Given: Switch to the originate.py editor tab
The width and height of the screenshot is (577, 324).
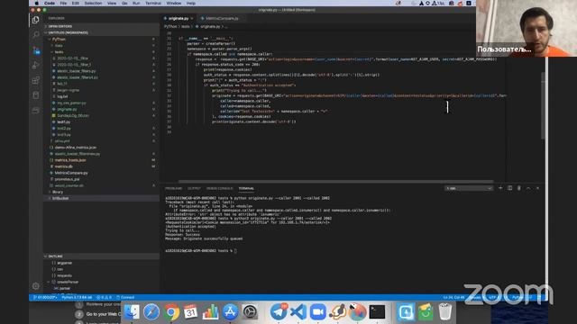Looking at the screenshot, I should pyautogui.click(x=179, y=18).
